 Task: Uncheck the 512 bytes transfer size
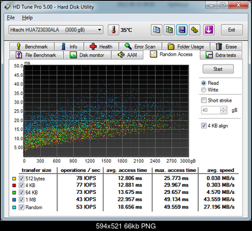click(x=21, y=178)
